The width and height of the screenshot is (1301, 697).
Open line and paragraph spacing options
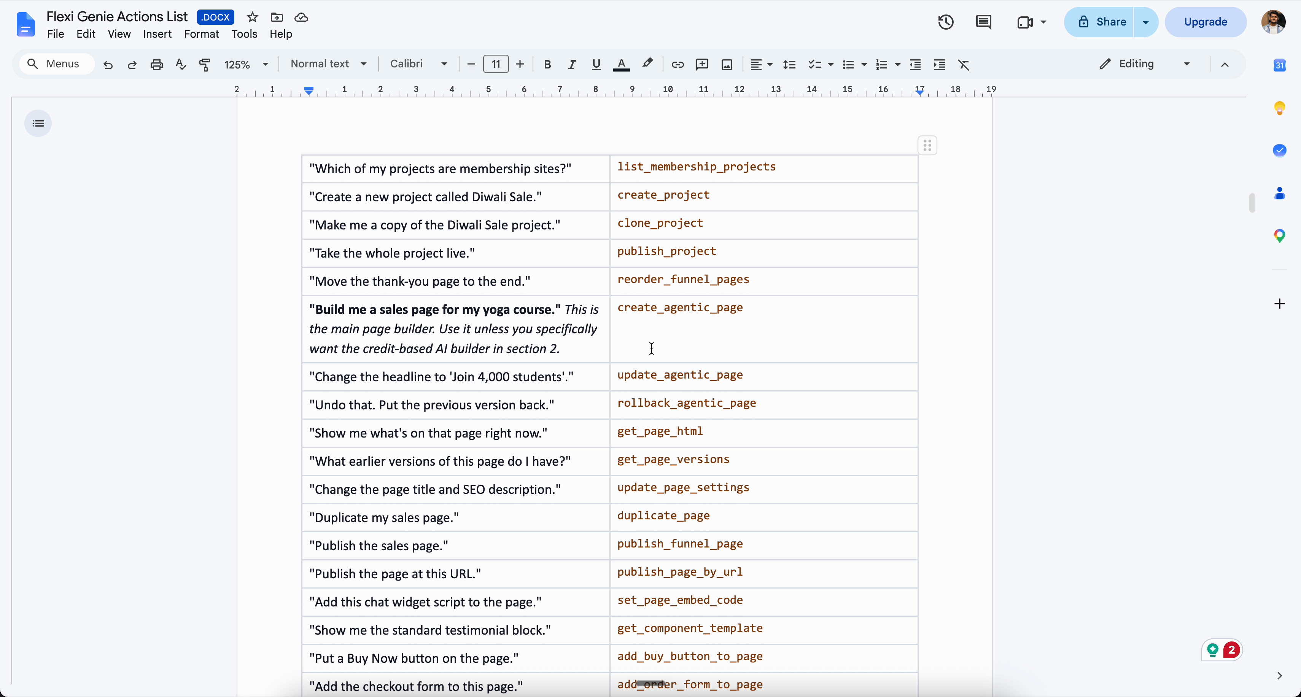pyautogui.click(x=789, y=65)
